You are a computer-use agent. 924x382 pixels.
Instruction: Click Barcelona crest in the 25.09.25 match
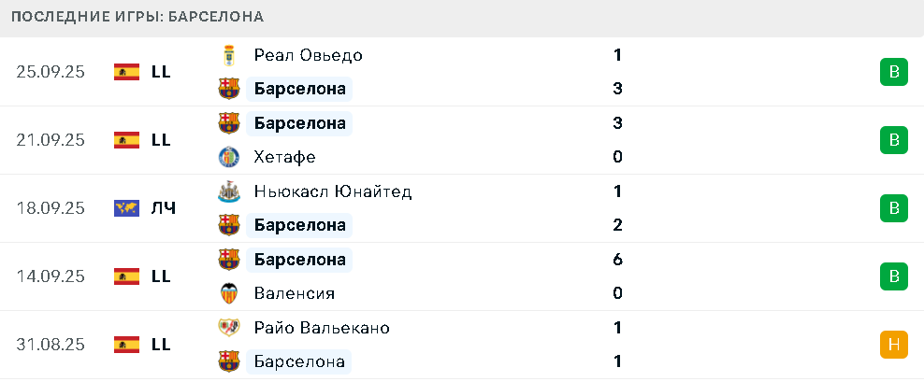coord(228,89)
